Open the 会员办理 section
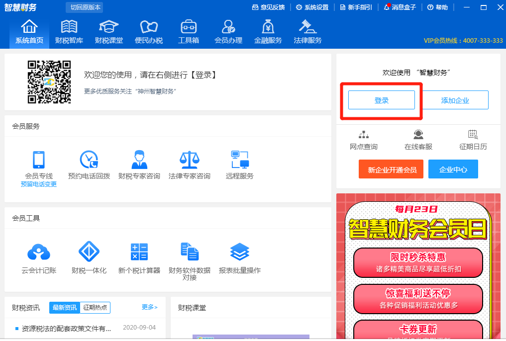506x341 pixels. point(228,31)
